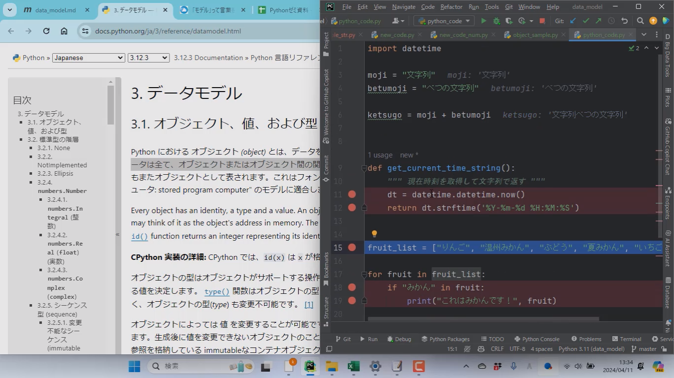Screen dimensions: 674x378
Task: Open Search Everywhere magnifier icon
Action: point(640,21)
